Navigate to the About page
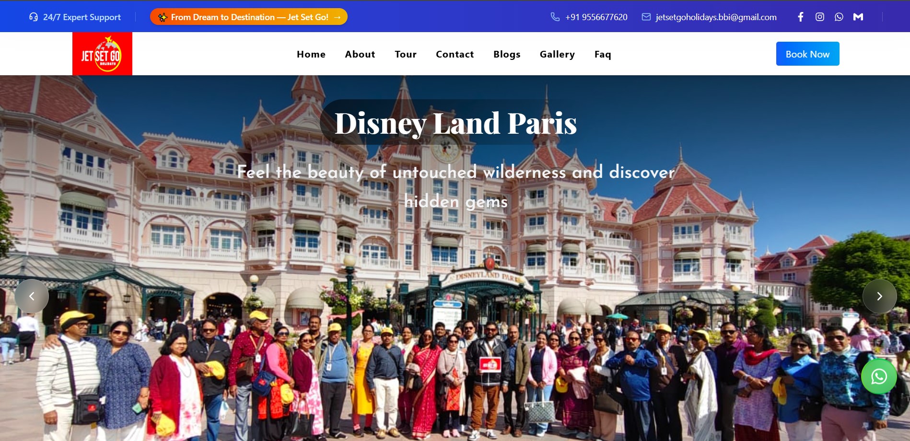Viewport: 910px width, 441px height. pyautogui.click(x=360, y=54)
